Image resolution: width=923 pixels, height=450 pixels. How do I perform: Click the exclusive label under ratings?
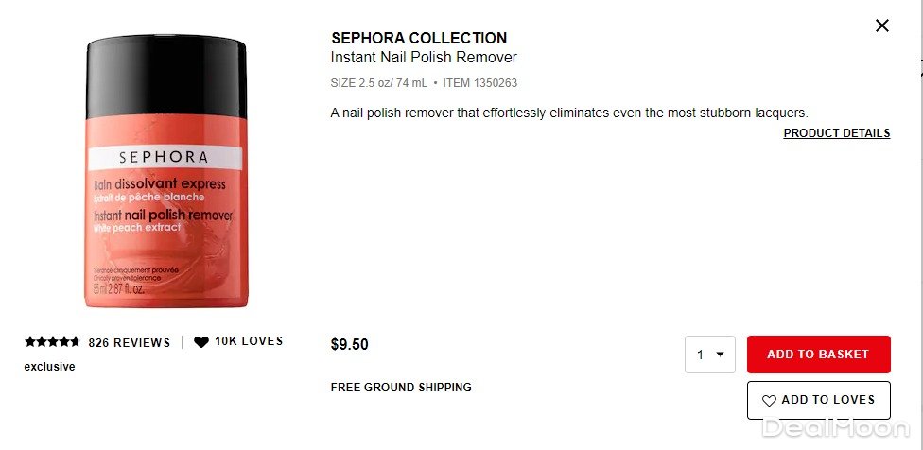pyautogui.click(x=49, y=367)
